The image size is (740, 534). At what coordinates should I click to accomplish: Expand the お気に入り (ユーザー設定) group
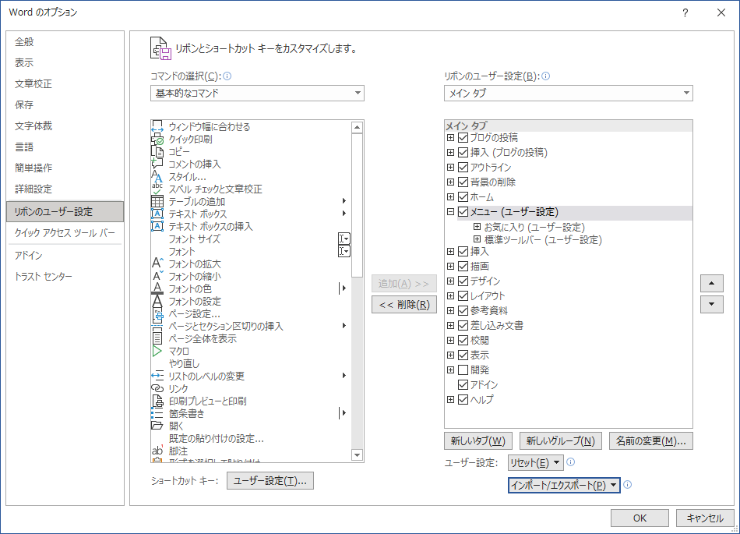pyautogui.click(x=477, y=227)
